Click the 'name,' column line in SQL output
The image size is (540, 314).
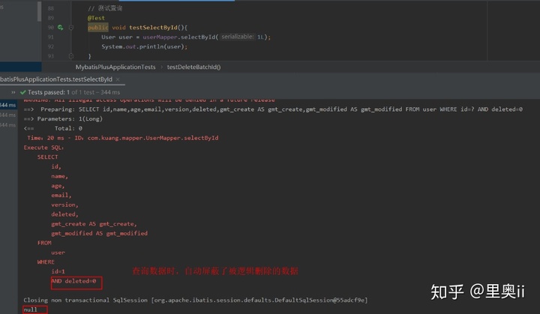(59, 176)
